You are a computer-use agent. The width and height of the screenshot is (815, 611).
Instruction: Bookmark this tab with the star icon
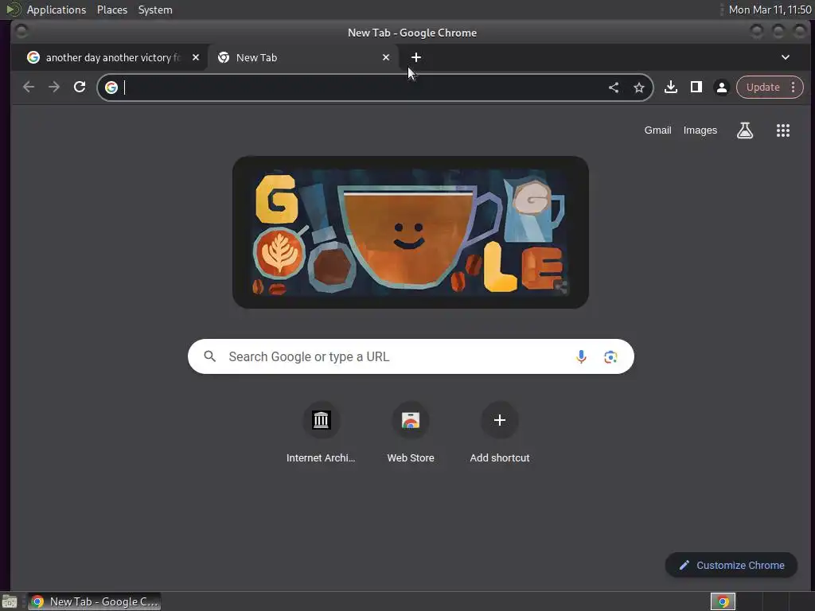coord(639,88)
